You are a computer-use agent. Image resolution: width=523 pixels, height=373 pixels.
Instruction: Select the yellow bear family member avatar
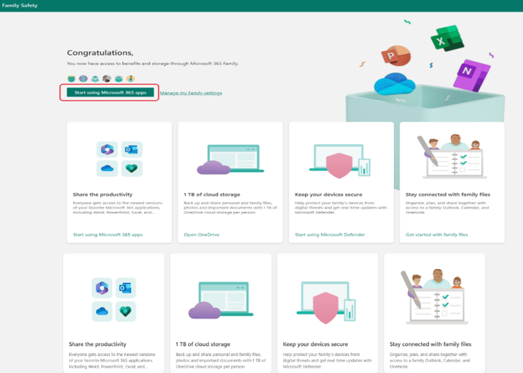pos(71,79)
